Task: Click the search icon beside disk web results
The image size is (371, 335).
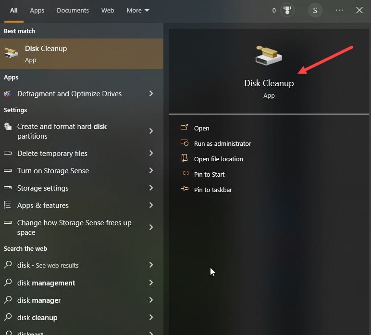Action: point(8,264)
